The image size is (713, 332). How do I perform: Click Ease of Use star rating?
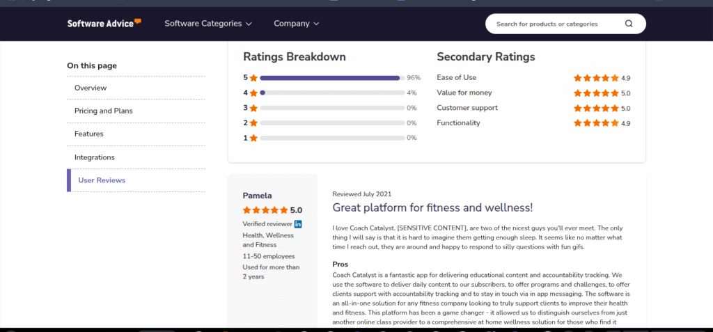[595, 78]
